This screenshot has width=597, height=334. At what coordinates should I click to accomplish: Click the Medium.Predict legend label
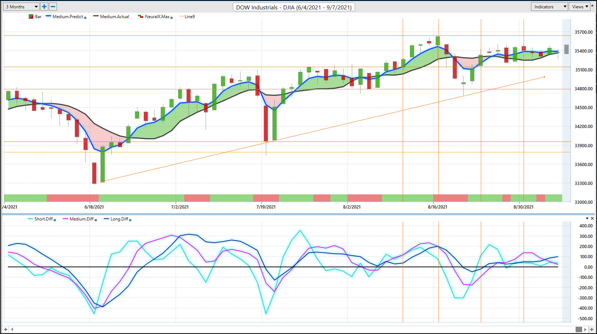coord(68,17)
